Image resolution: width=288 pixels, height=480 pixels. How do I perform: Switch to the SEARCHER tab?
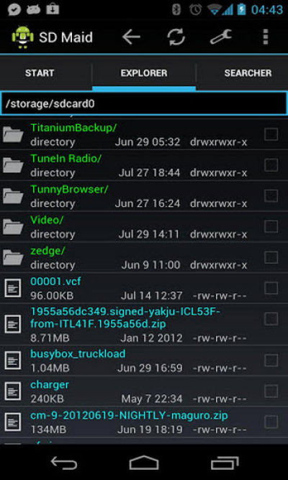[248, 74]
